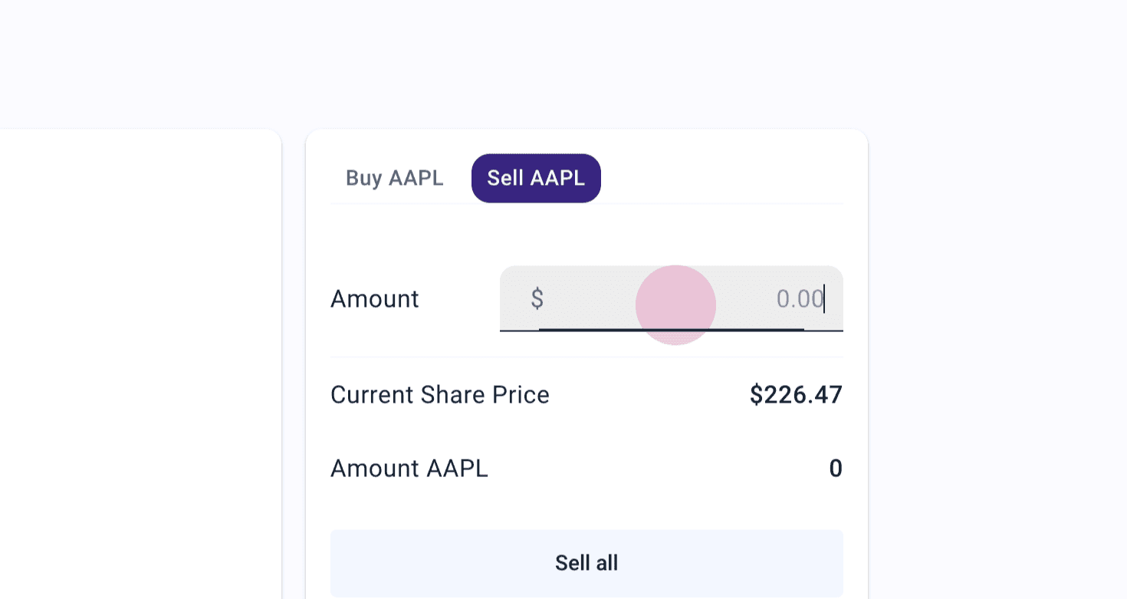Click the Current Share Price label
The image size is (1127, 599).
click(x=439, y=395)
